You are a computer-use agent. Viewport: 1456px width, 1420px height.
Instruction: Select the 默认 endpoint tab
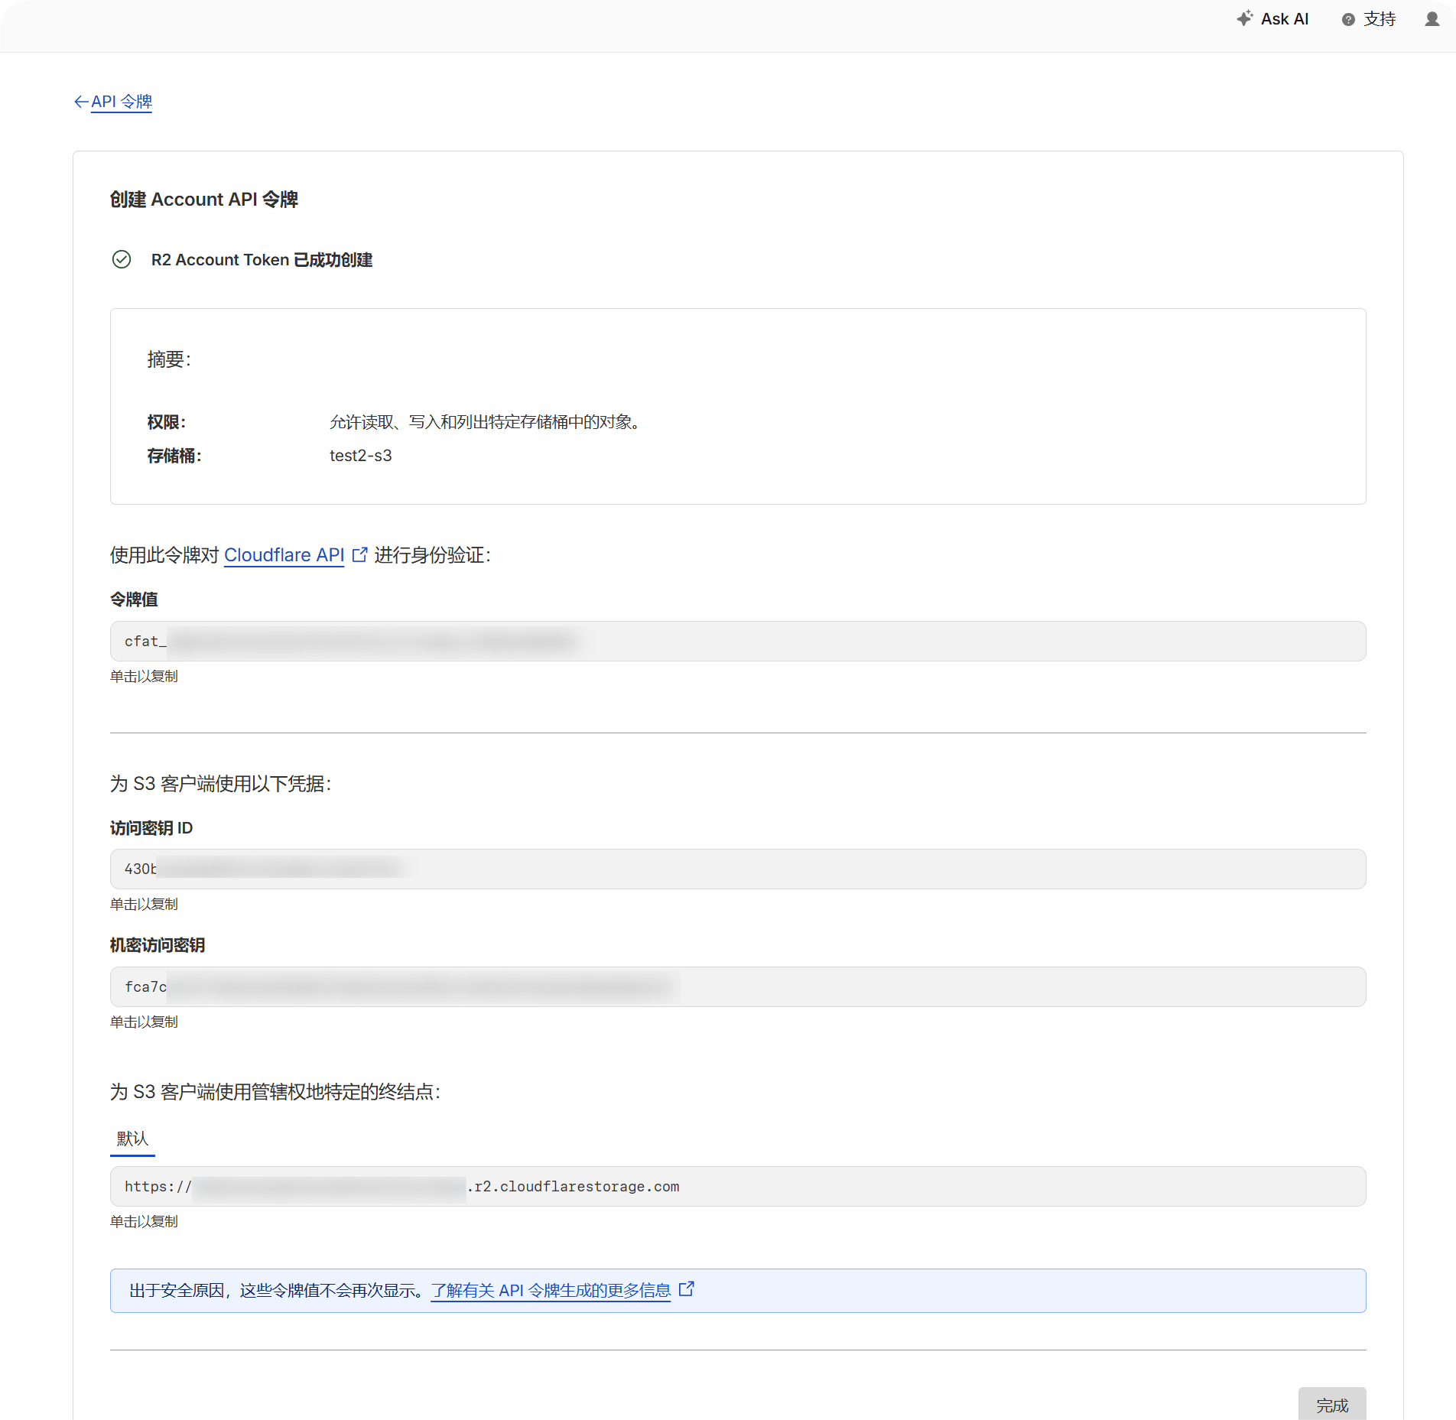coord(132,1139)
